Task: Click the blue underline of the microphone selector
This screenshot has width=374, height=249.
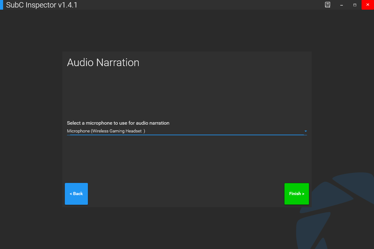Action: coord(187,135)
